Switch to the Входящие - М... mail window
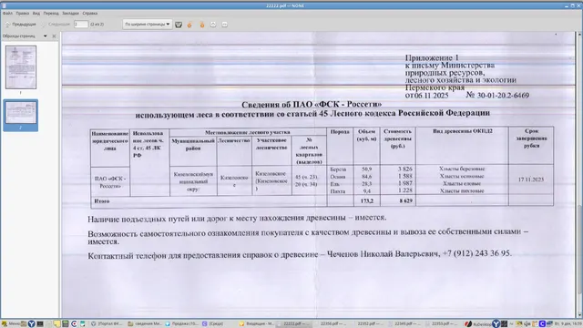 (x=256, y=324)
